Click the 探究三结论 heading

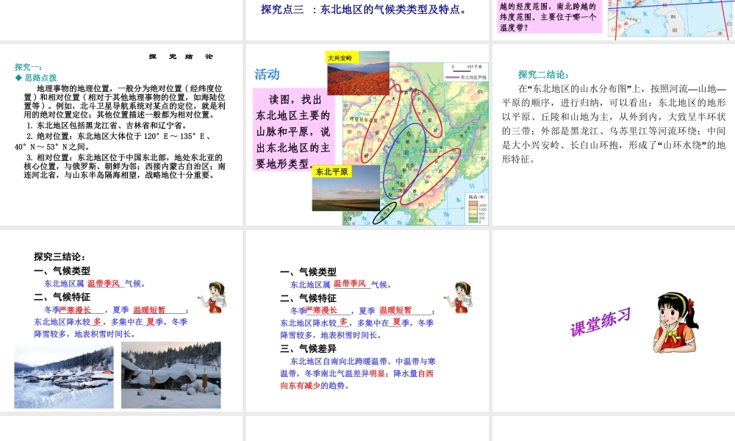tap(60, 257)
